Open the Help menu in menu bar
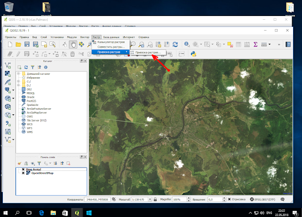This screenshot has height=217, width=302. [x=143, y=37]
